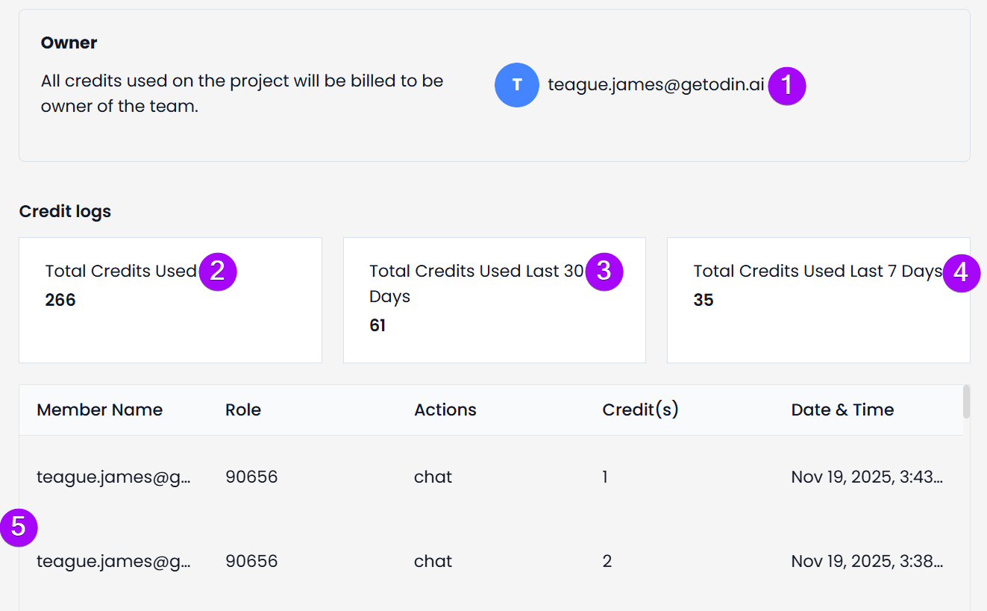Click the purple badge numbered 1

tap(787, 86)
